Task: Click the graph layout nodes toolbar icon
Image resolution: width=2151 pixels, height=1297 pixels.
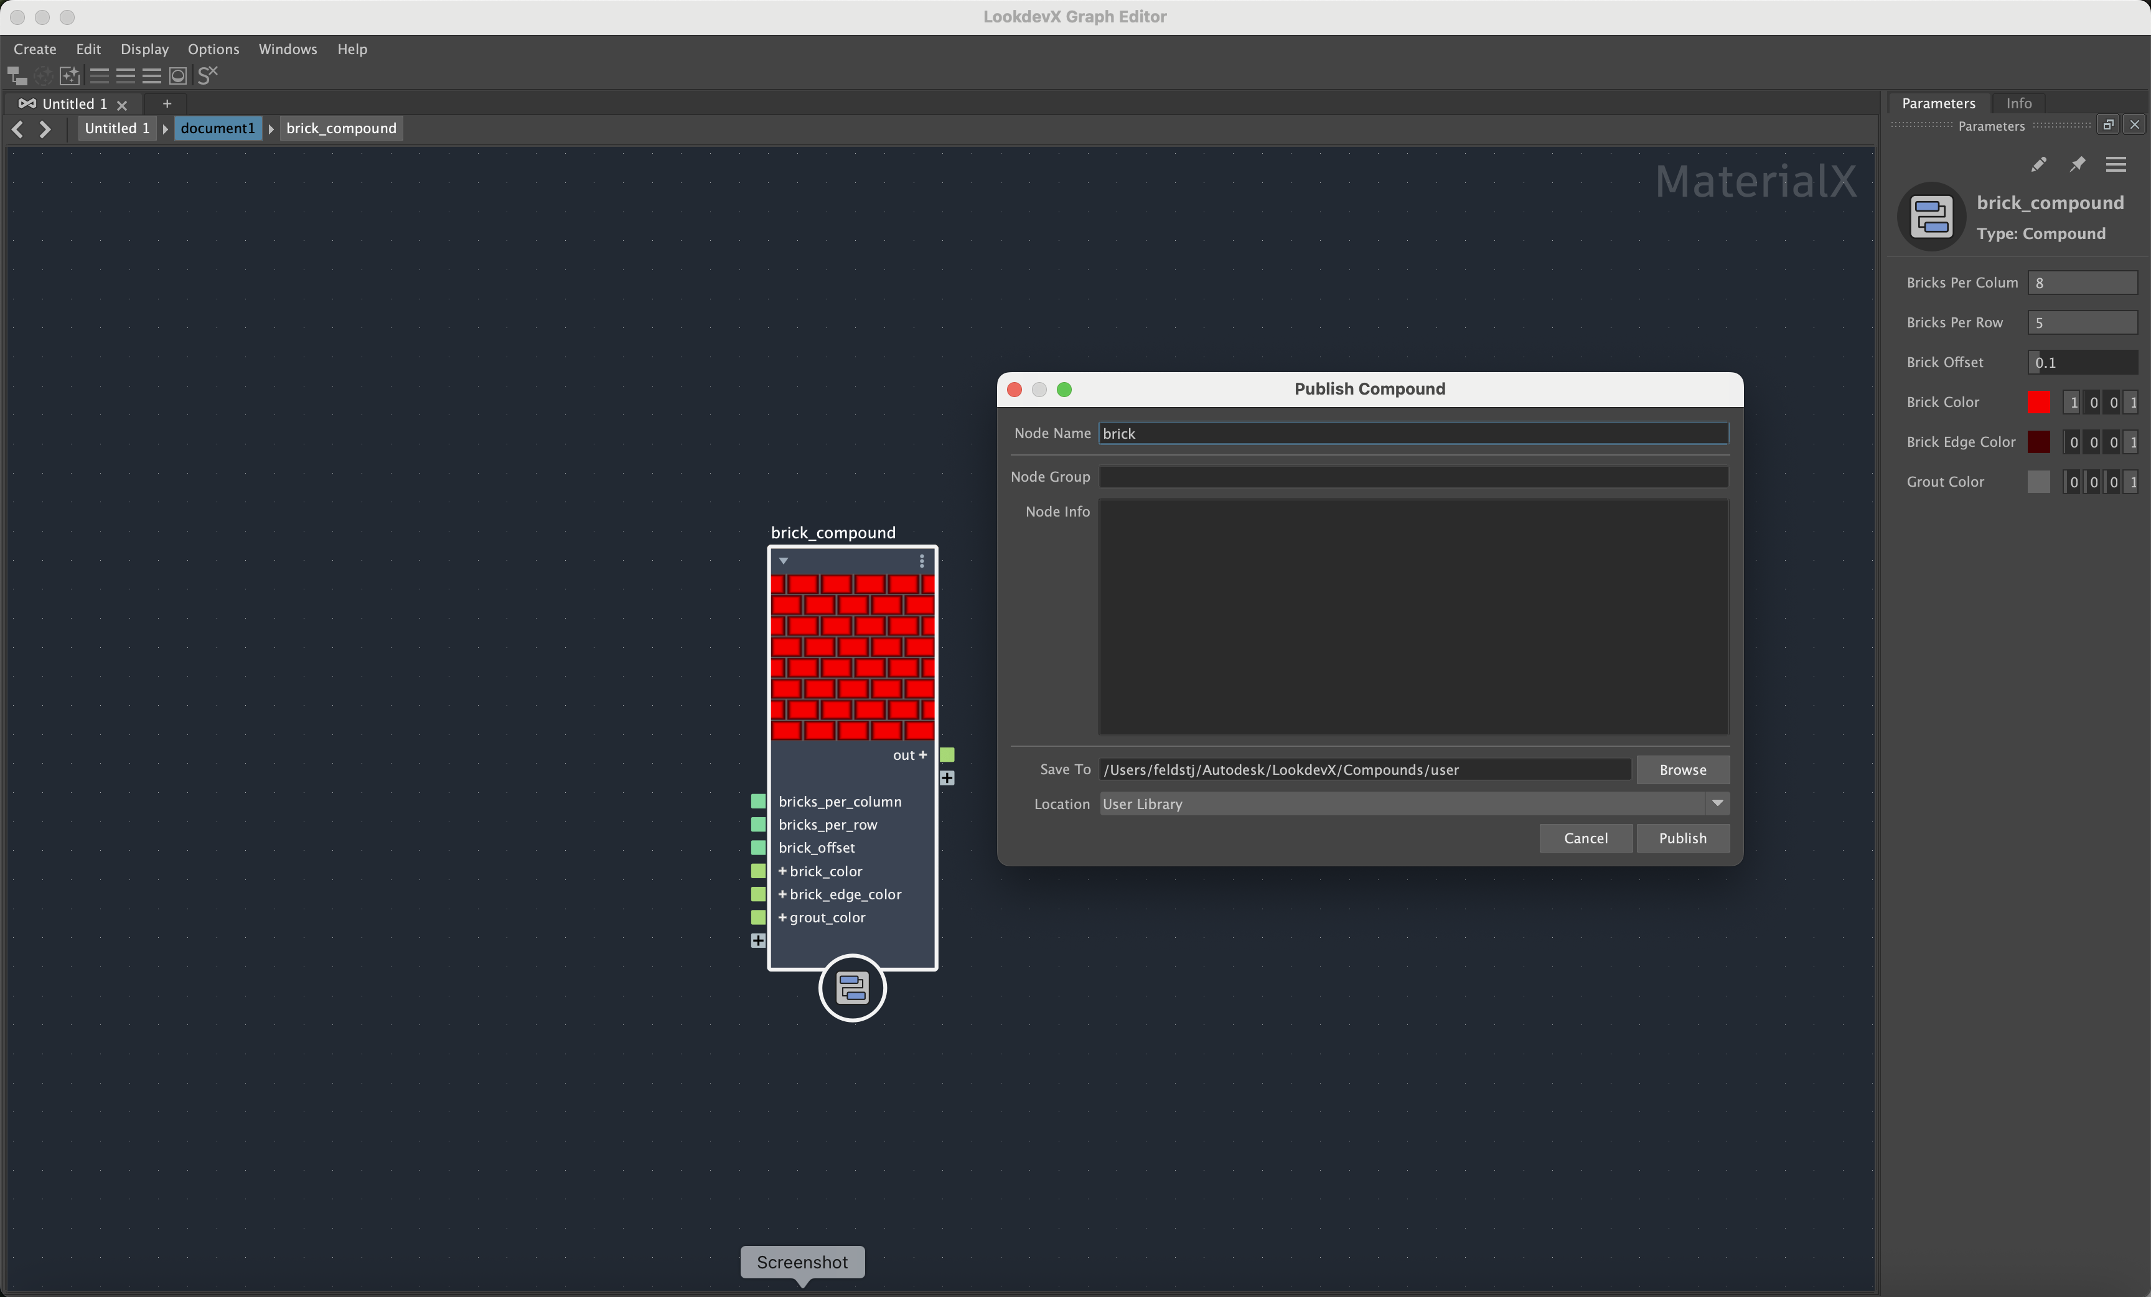Action: 17,76
